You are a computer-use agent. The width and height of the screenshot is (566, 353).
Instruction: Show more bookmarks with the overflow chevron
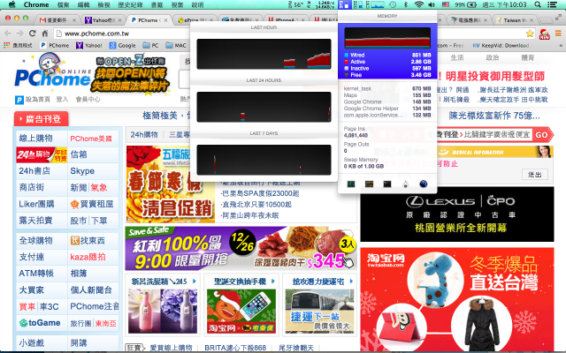coord(561,45)
